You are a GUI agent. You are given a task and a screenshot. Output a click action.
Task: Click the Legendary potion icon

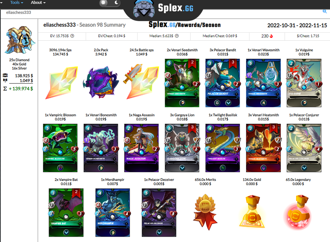pos(298,212)
